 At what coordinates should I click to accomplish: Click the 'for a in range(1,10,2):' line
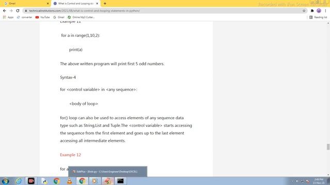pos(80,35)
